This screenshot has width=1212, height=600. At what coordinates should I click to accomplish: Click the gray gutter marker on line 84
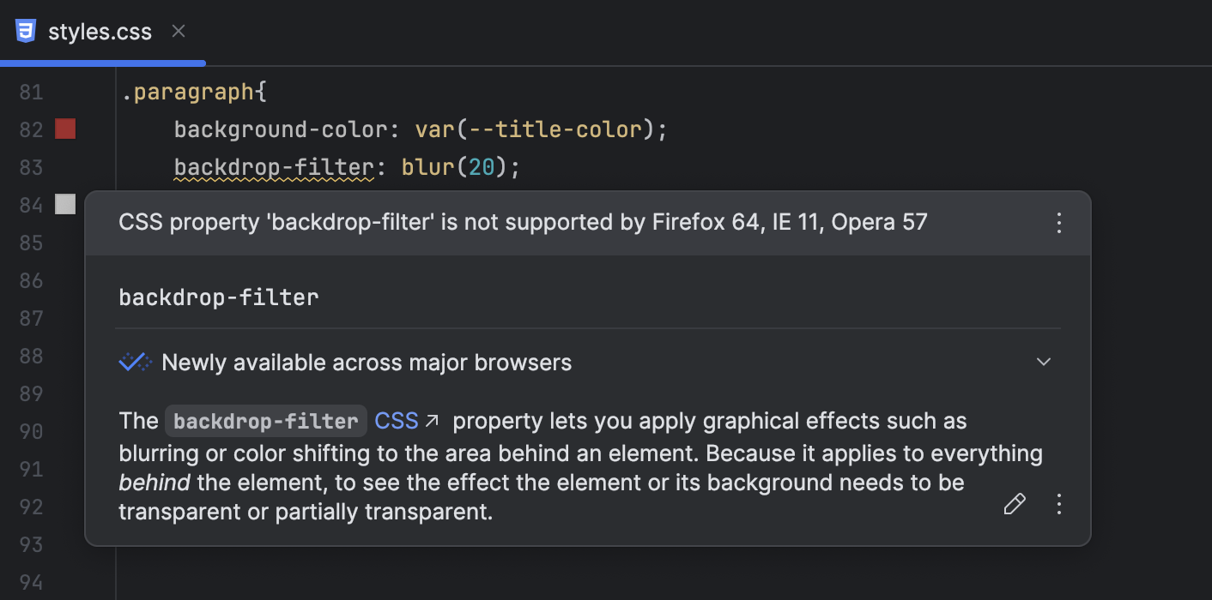point(65,204)
